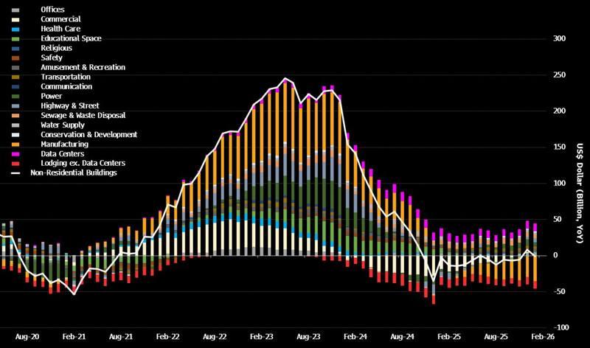Click the 'Commercial' legend label
Image resolution: width=590 pixels, height=348 pixels.
(x=60, y=19)
